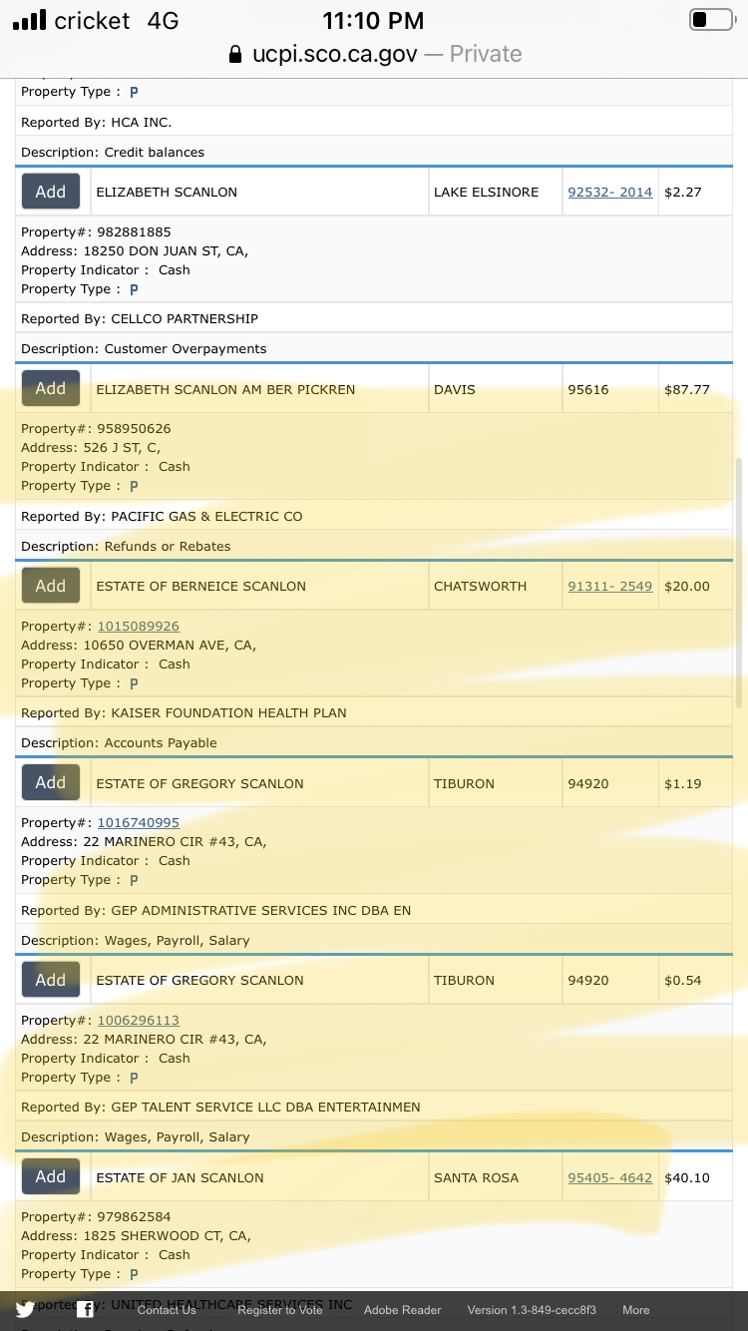Add ESTATE OF GREGORY SCANLON $1.19 claim
Image resolution: width=748 pixels, height=1331 pixels.
click(x=51, y=783)
